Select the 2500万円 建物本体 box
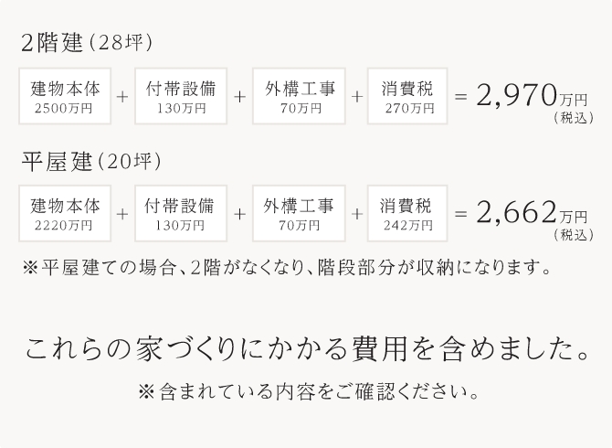Viewport: 612px width, 448px height. 65,96
